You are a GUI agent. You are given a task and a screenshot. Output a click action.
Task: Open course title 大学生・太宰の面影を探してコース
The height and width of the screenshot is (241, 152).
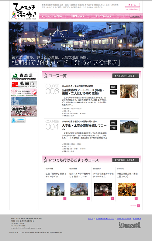click(84, 127)
